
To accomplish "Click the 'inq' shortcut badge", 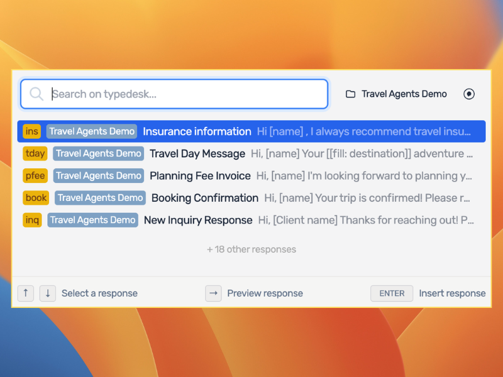I will pyautogui.click(x=33, y=220).
